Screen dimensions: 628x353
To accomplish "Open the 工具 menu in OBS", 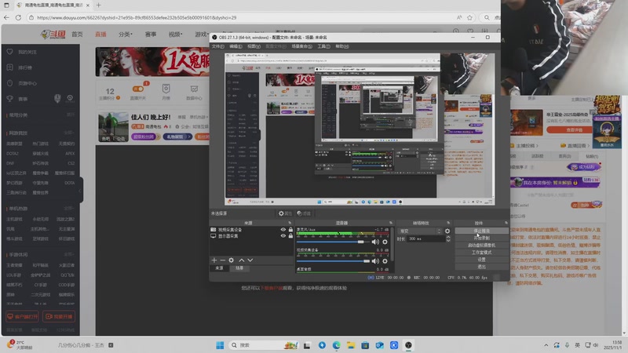I will 324,46.
